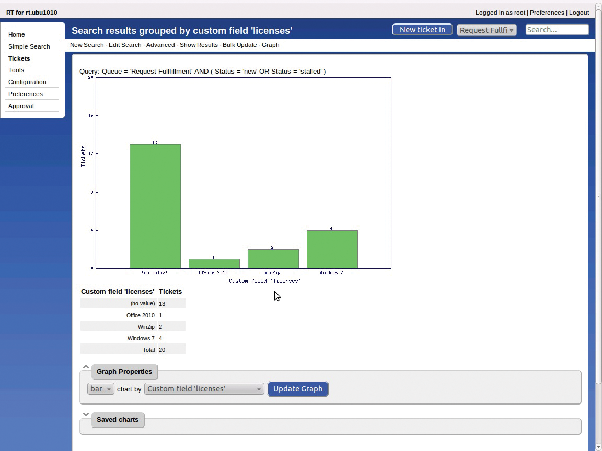Open the bar chart type dropdown
The width and height of the screenshot is (602, 451).
(x=100, y=389)
